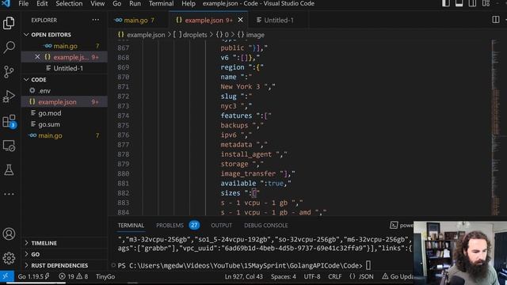This screenshot has width=507, height=285.
Task: Open the View menu
Action: (97, 3)
